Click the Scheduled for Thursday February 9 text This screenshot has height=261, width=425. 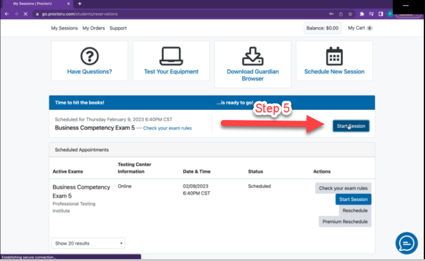pyautogui.click(x=114, y=119)
